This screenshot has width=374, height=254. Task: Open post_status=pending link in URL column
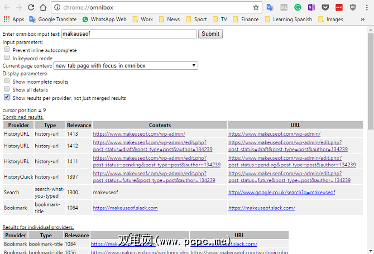[x=292, y=161]
